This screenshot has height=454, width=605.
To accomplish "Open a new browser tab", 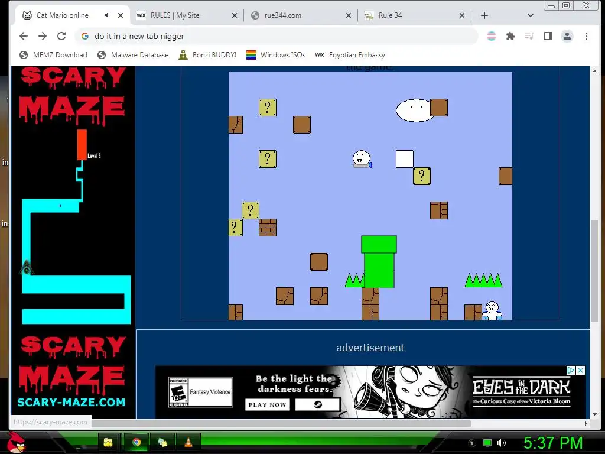I will coord(484,15).
